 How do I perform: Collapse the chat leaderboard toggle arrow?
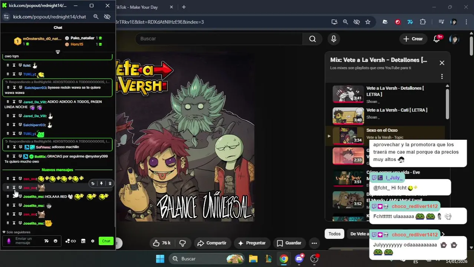point(58,52)
